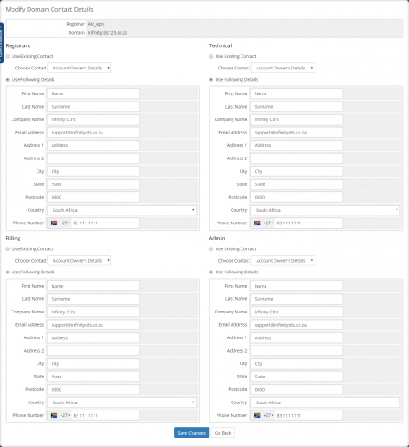The width and height of the screenshot is (409, 447).
Task: Click Billing Company Name field
Action: tap(94, 312)
